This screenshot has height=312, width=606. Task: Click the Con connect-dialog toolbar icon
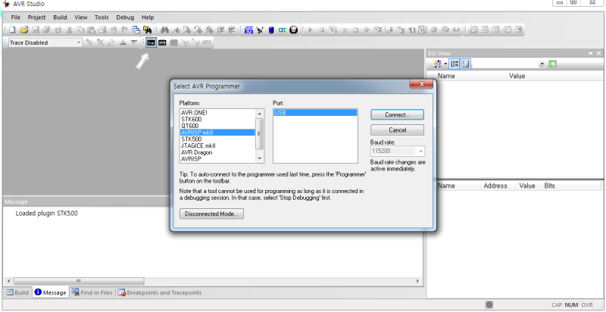click(151, 42)
